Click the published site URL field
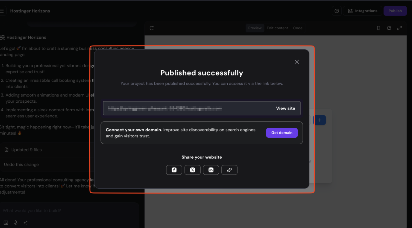Image resolution: width=412 pixels, height=228 pixels. (x=179, y=109)
